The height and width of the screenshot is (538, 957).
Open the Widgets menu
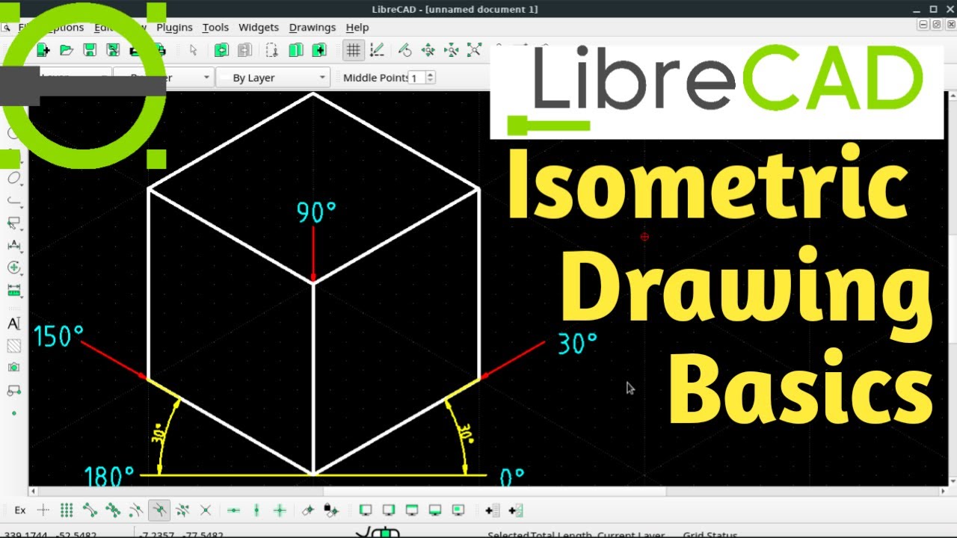(258, 28)
